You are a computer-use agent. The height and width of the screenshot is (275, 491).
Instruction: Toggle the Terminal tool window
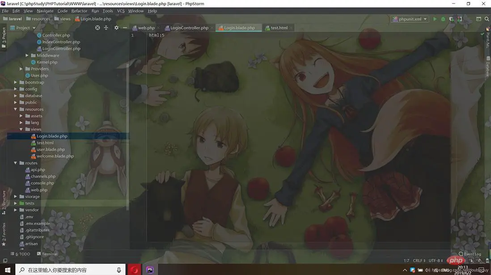pyautogui.click(x=47, y=254)
